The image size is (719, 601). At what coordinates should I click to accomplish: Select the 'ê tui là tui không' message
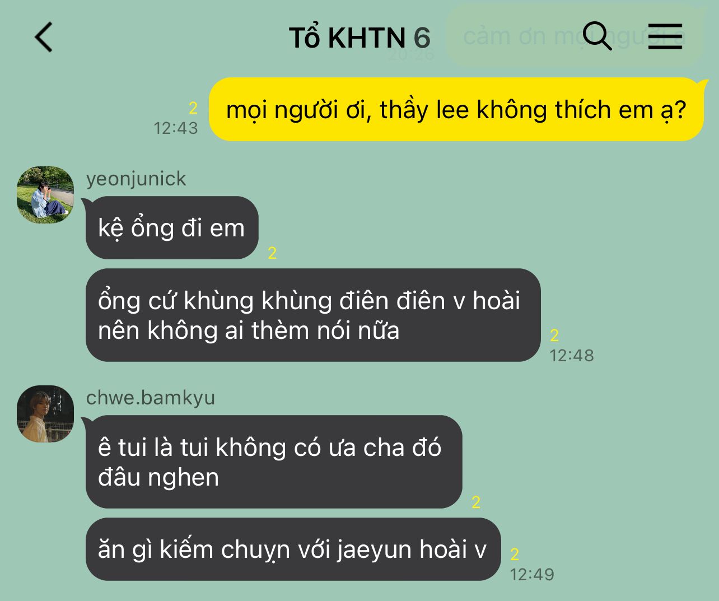[x=274, y=462]
